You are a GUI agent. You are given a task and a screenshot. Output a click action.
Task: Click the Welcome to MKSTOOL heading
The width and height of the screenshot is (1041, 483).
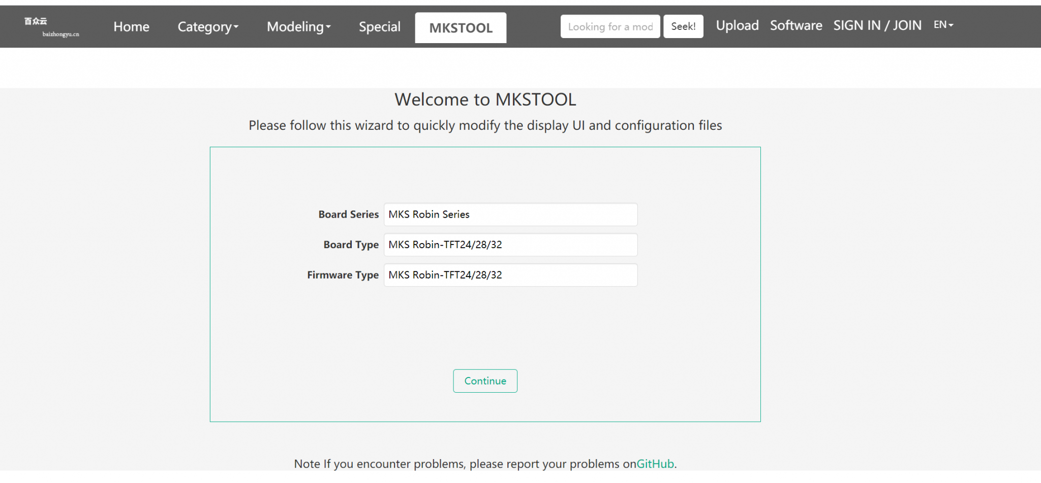tap(485, 99)
